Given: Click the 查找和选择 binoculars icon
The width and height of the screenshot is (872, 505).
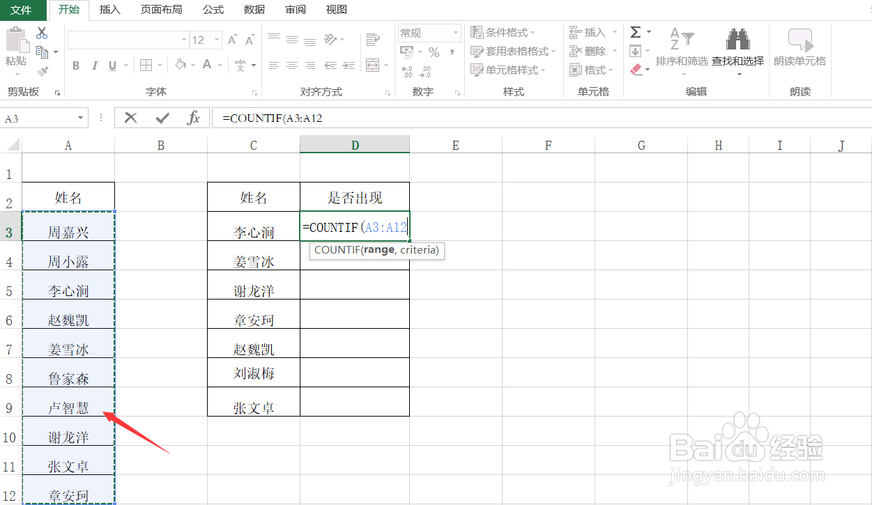Looking at the screenshot, I should 737,38.
